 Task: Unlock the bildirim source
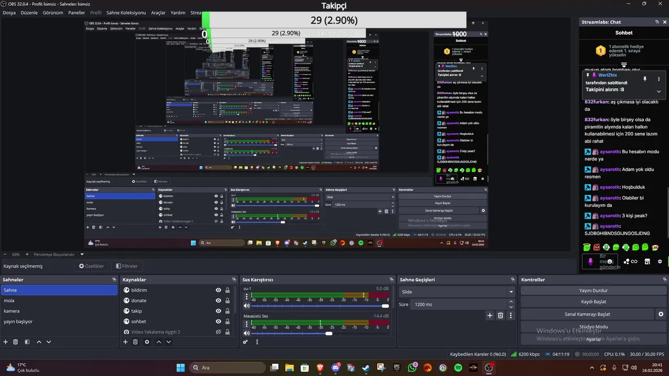[x=227, y=290]
